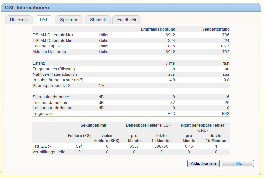Select the Stromsparmodus L2 label
Viewport: 264px width, 178px height.
pyautogui.click(x=52, y=86)
